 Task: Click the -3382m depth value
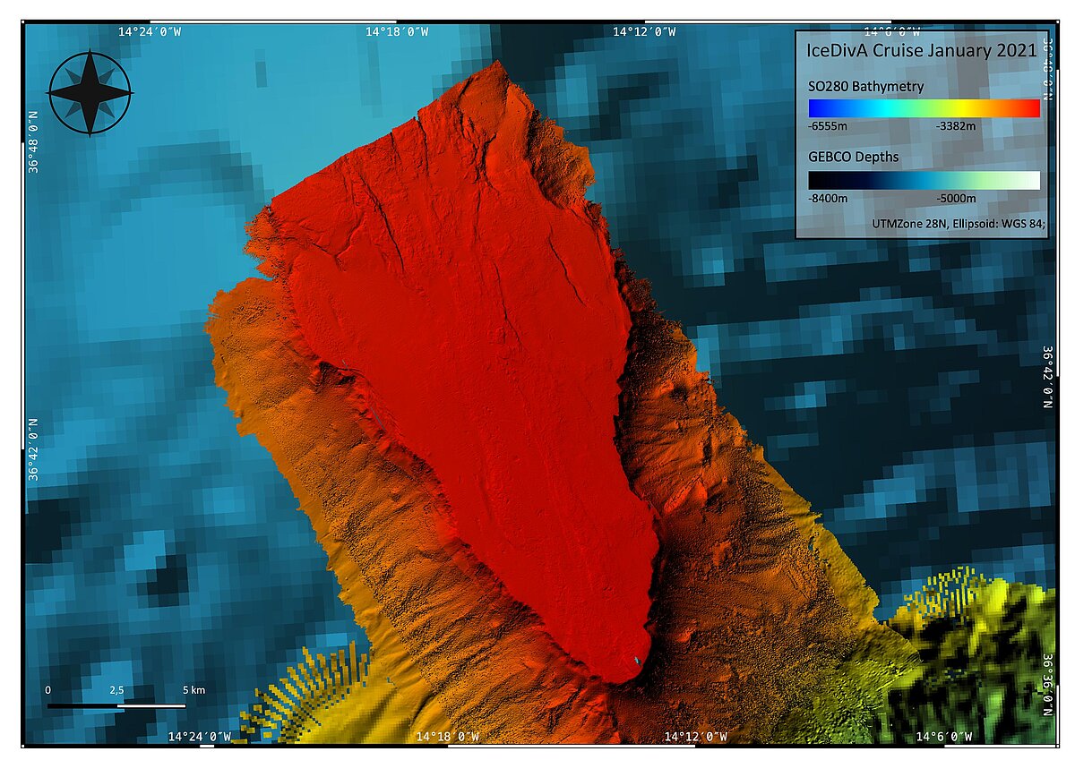956,127
